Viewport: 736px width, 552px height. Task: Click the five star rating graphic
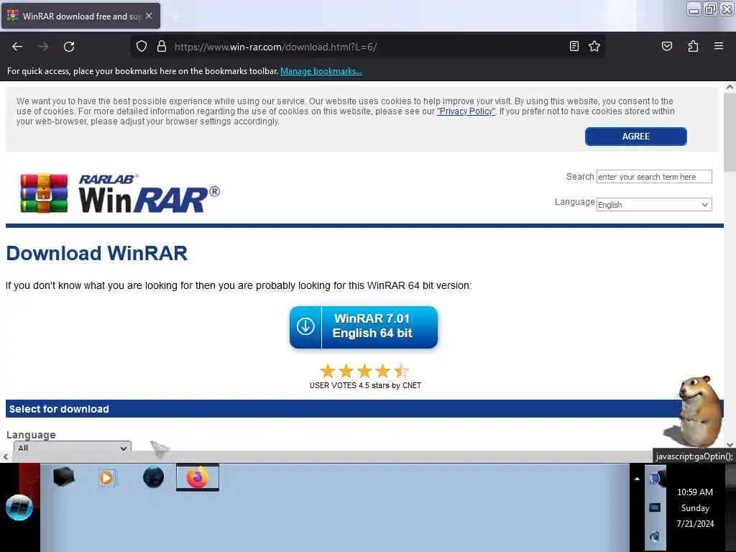[364, 371]
